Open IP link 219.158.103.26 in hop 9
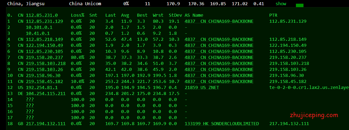Viewport: 349px width, 130px height. coord(44,70)
